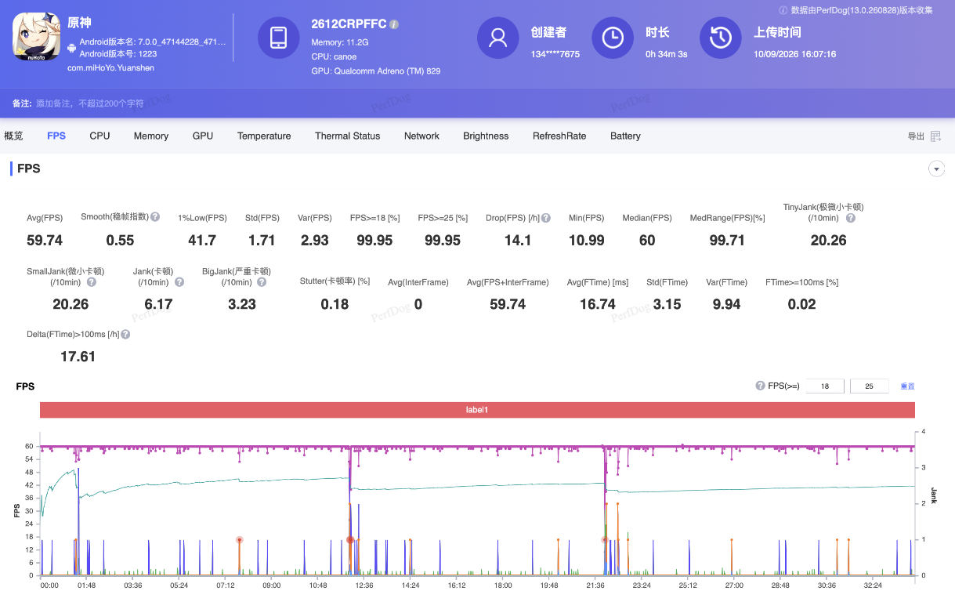Open help icon for Drop(FPS) metric
Viewport: 955px width, 591px height.
tap(546, 218)
